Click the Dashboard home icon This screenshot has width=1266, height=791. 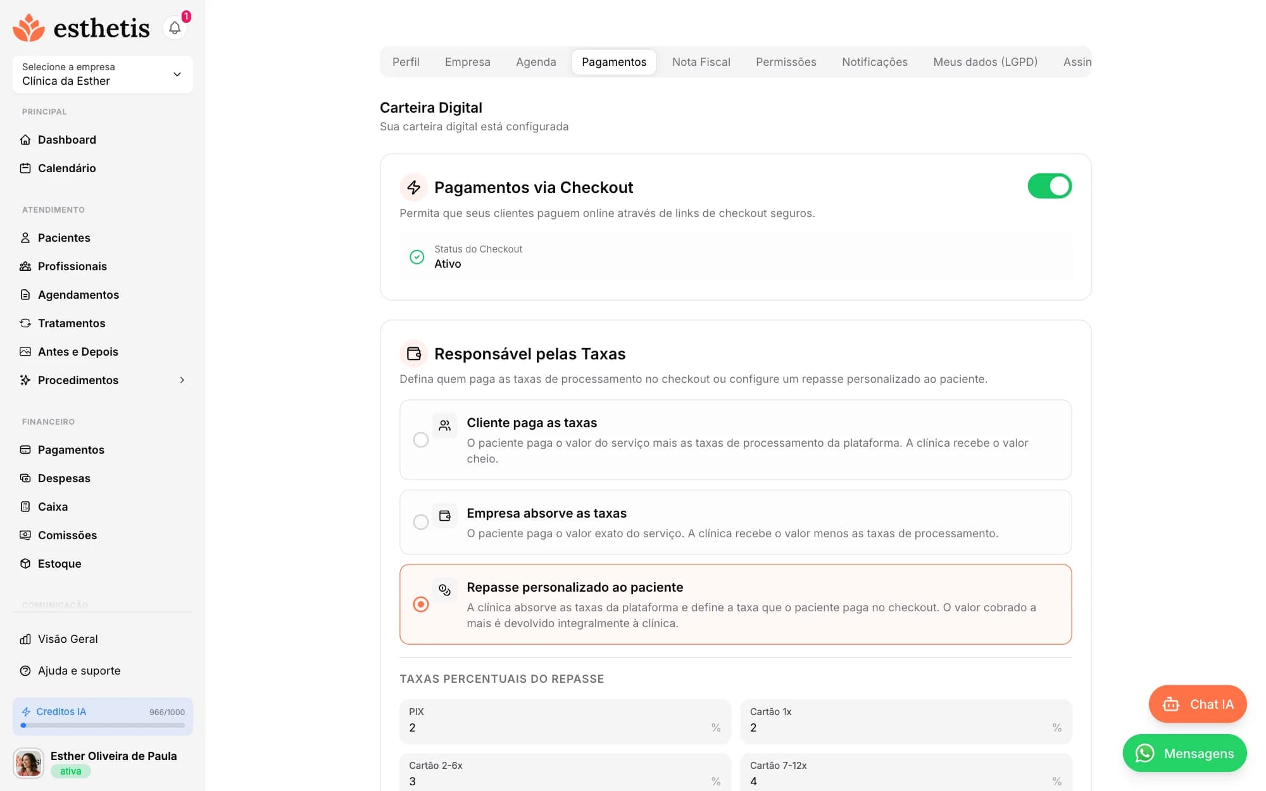tap(25, 140)
